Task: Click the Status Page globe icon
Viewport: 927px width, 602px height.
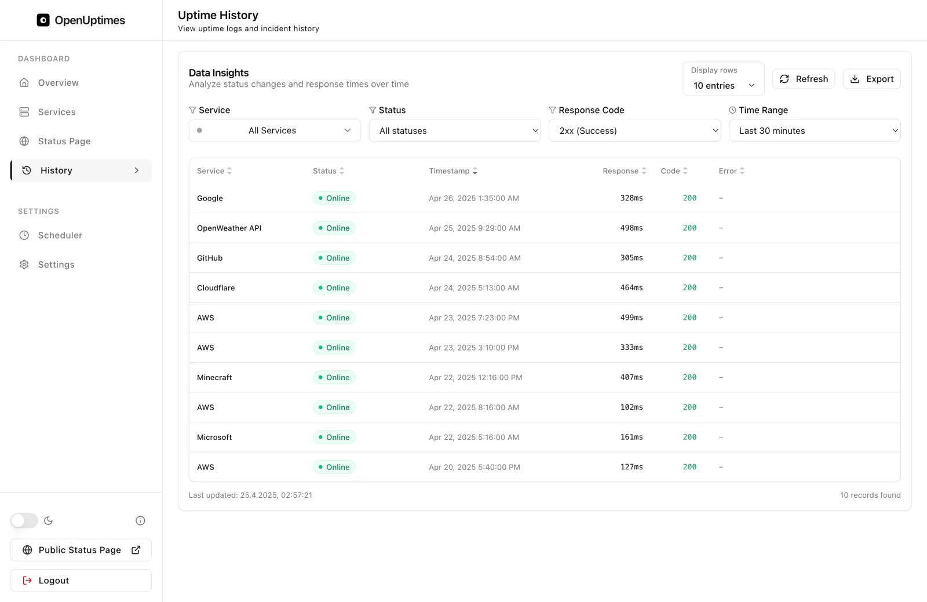Action: click(x=24, y=141)
